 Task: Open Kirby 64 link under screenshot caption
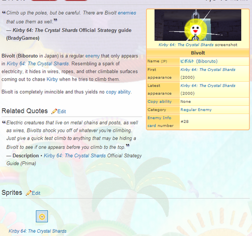click(186, 45)
